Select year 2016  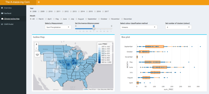95,11
